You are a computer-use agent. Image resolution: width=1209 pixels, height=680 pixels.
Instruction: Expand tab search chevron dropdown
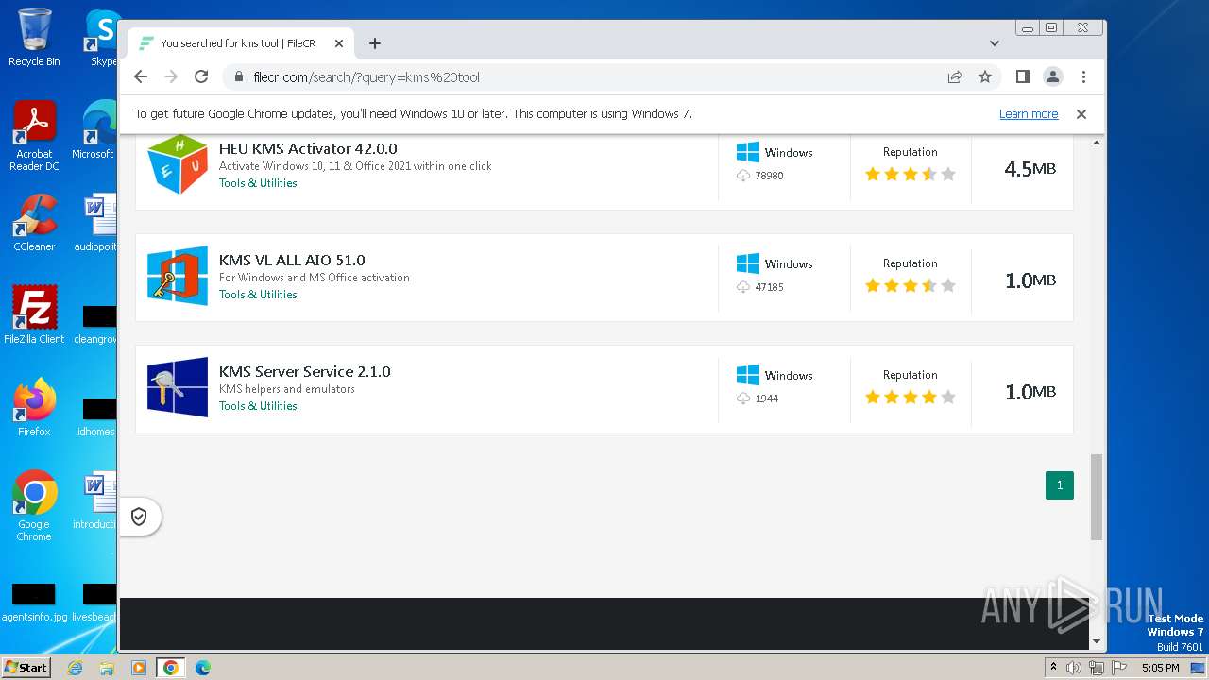pyautogui.click(x=995, y=43)
